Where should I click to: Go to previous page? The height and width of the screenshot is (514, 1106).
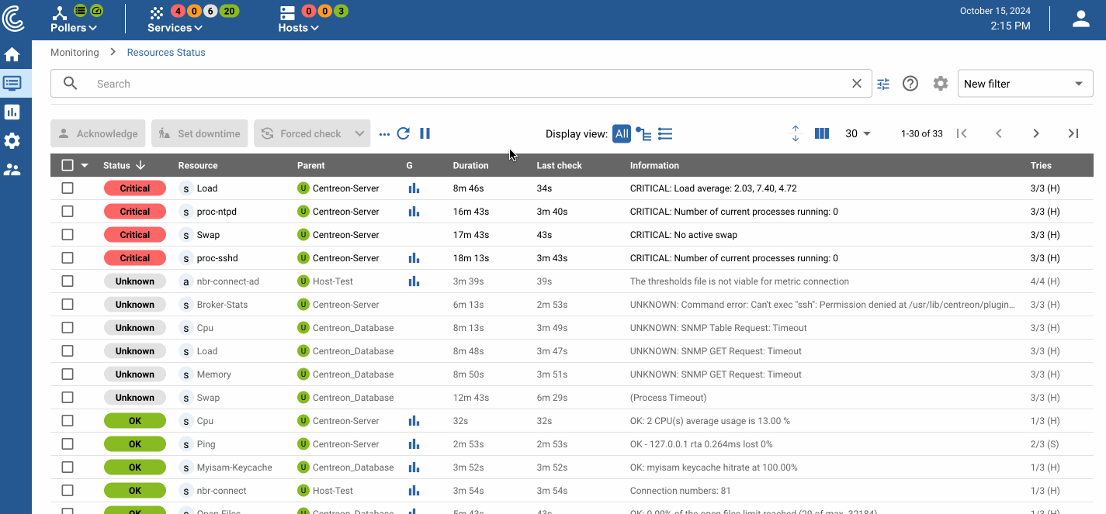tap(999, 133)
